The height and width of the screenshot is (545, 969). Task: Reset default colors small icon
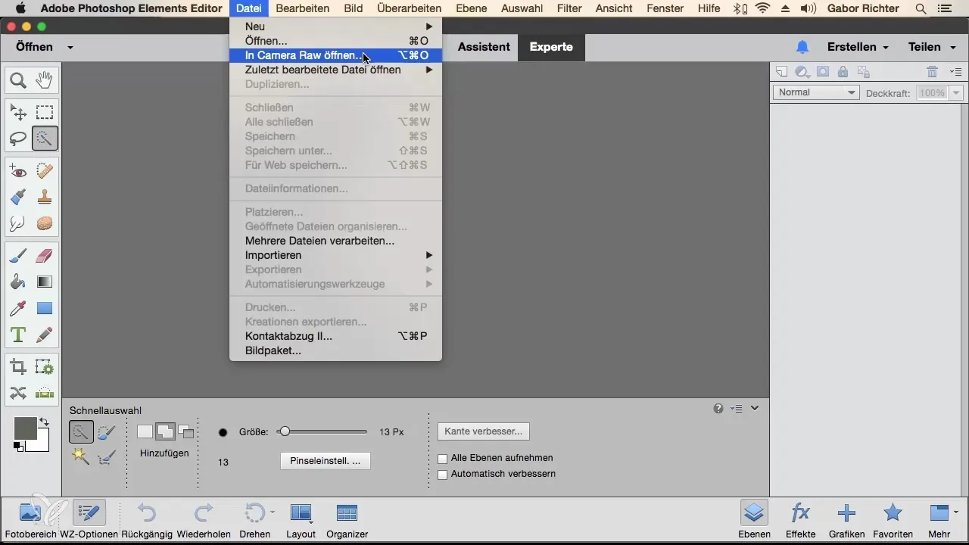(x=18, y=447)
